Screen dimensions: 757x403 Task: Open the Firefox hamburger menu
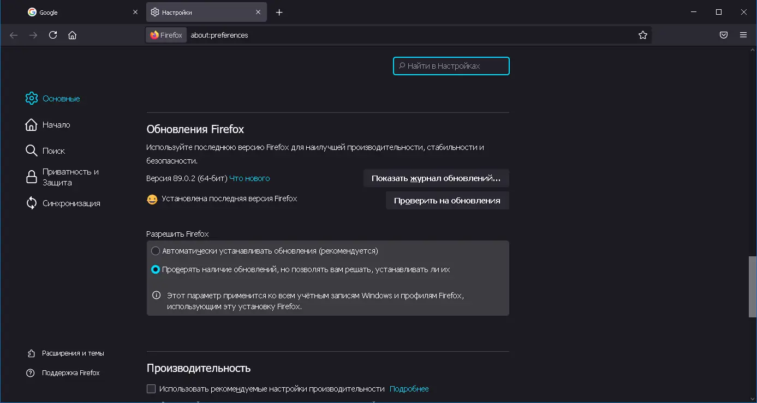pyautogui.click(x=743, y=35)
